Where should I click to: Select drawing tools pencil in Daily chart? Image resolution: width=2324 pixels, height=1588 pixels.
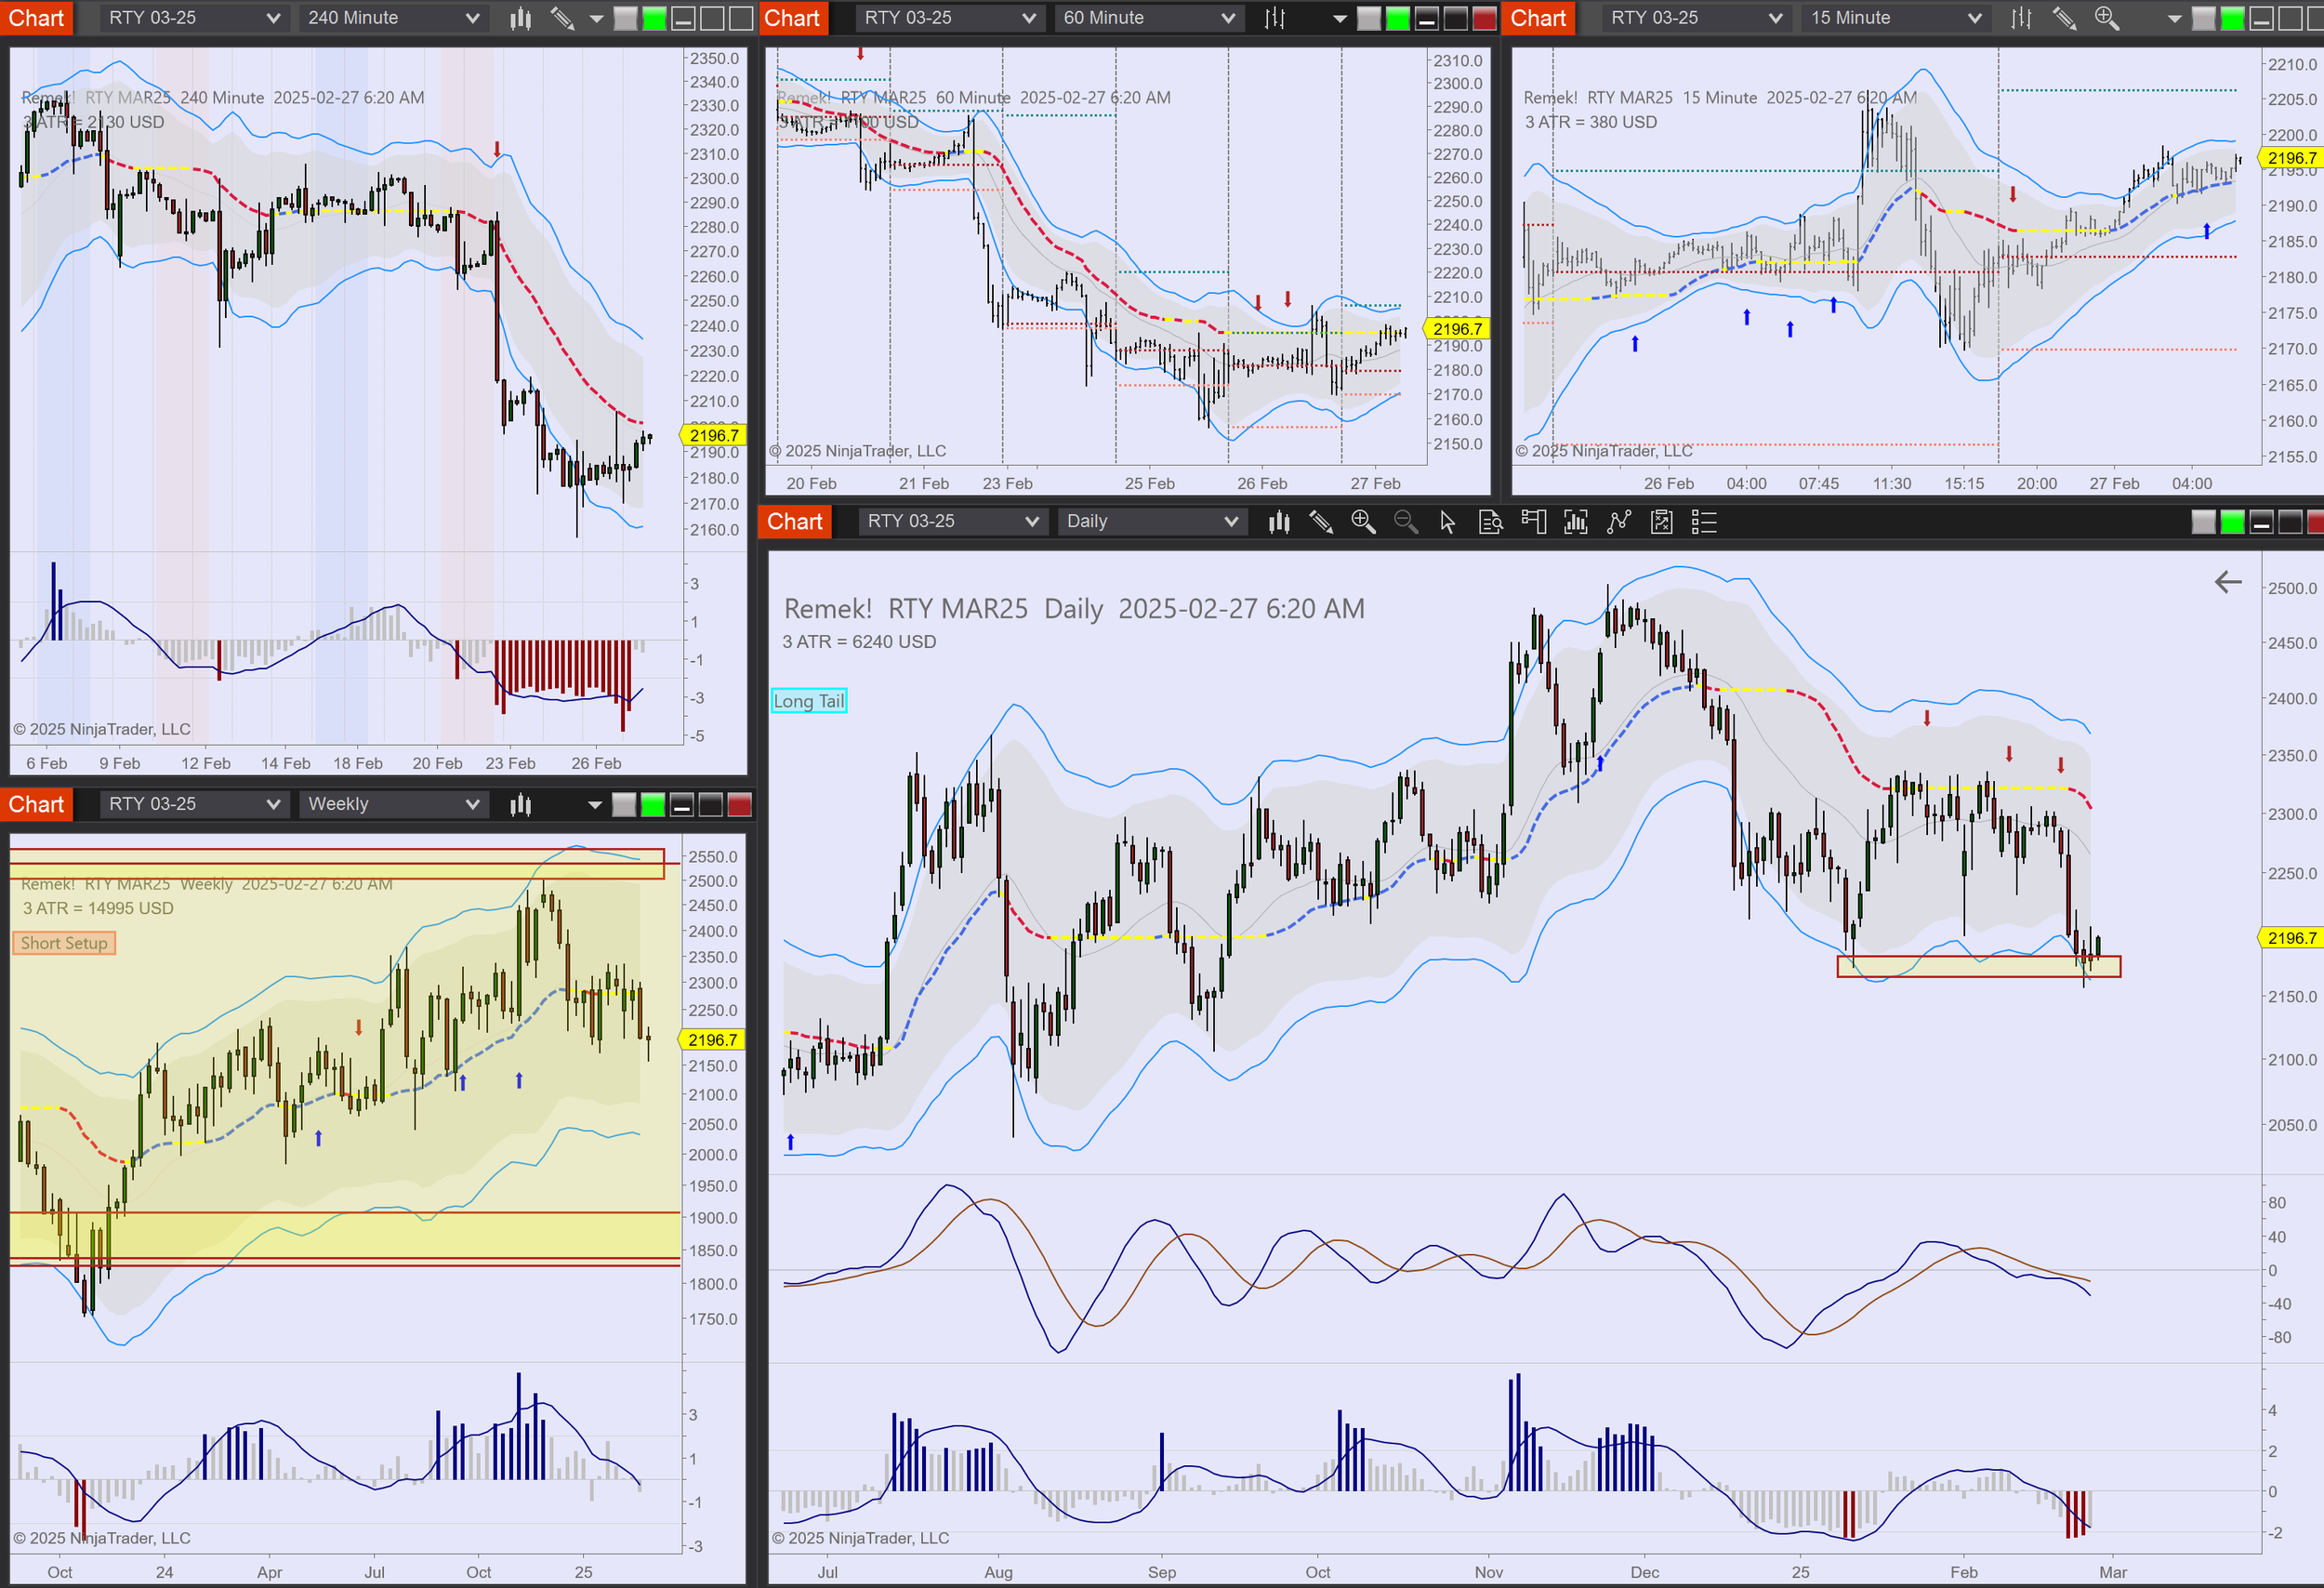pos(1320,522)
